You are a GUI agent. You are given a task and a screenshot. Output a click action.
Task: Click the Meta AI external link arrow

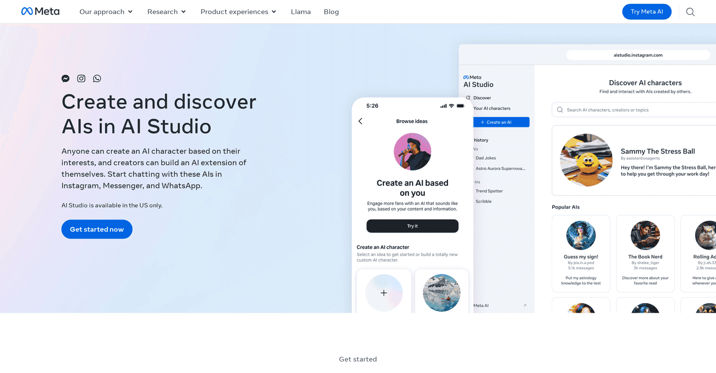(524, 305)
